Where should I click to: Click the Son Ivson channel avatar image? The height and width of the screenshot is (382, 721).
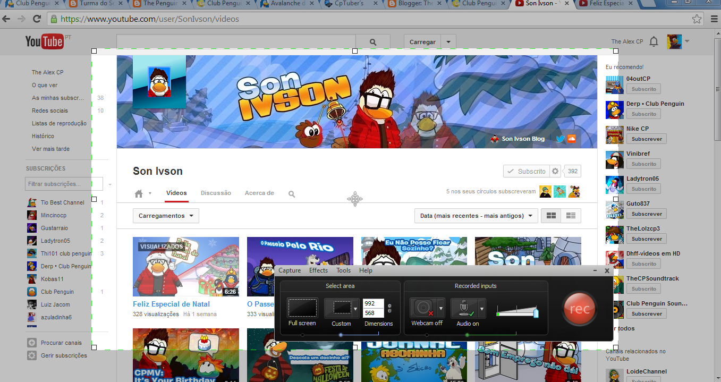159,81
